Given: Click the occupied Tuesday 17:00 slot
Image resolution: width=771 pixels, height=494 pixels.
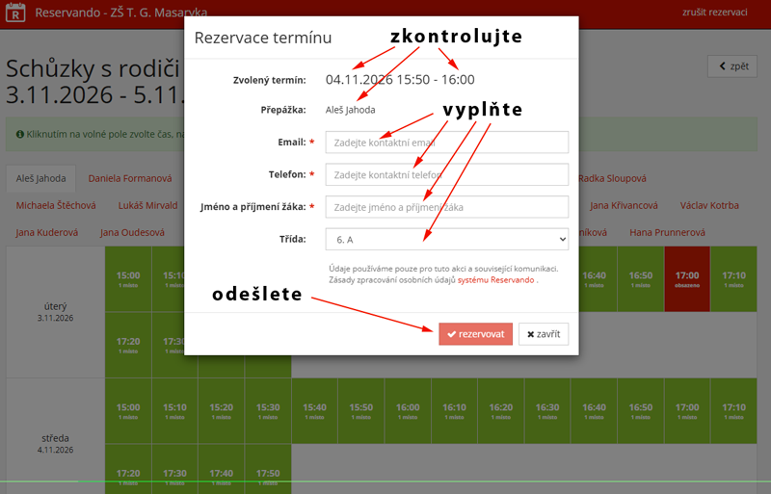Looking at the screenshot, I should pos(687,279).
